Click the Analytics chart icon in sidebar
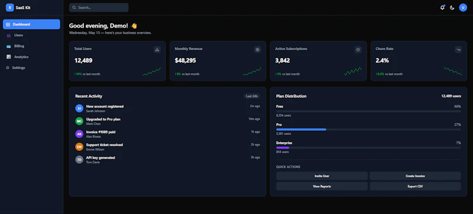 (x=8, y=57)
